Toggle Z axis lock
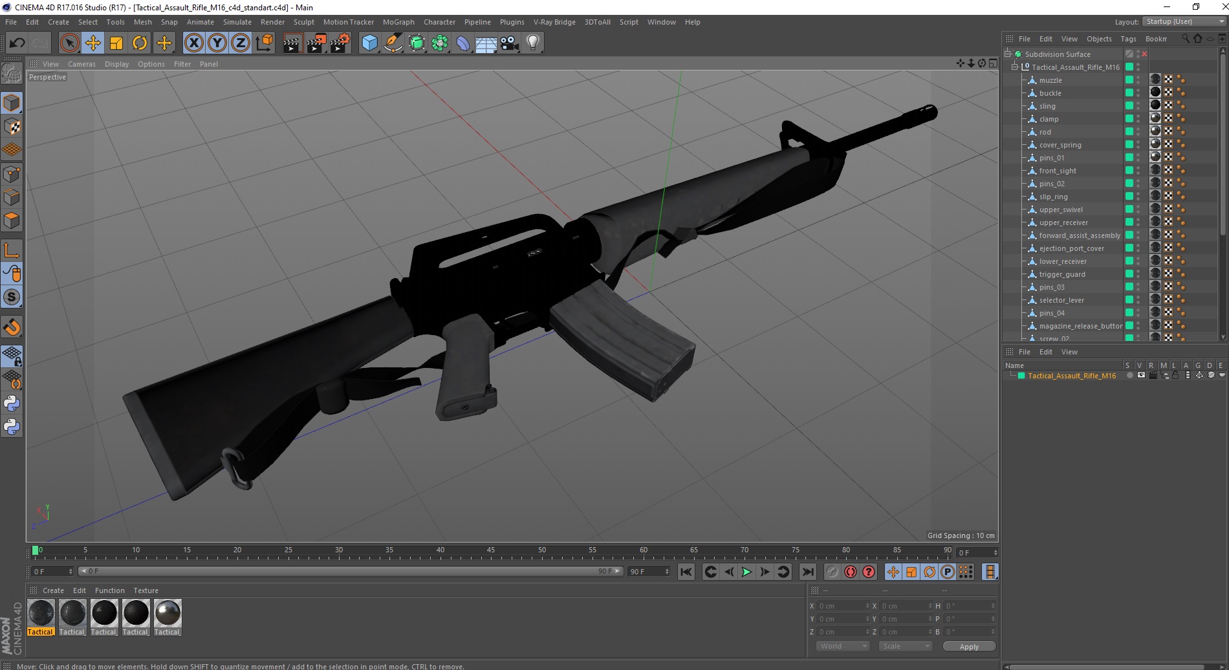 click(x=241, y=43)
